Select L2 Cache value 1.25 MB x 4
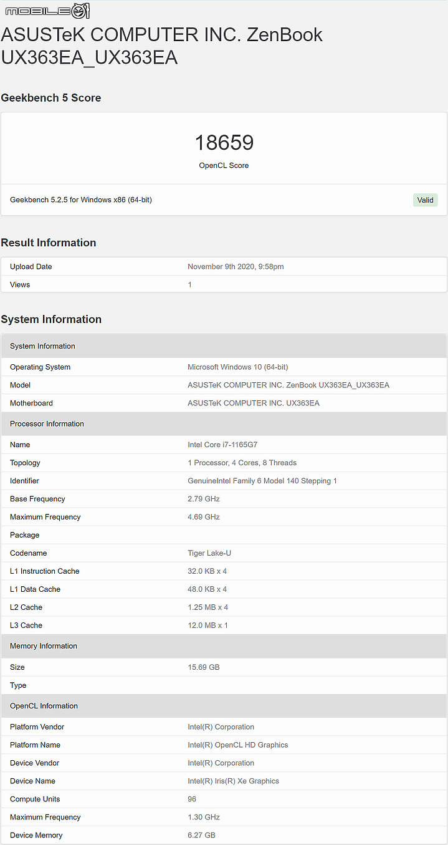448x845 pixels. pos(208,608)
